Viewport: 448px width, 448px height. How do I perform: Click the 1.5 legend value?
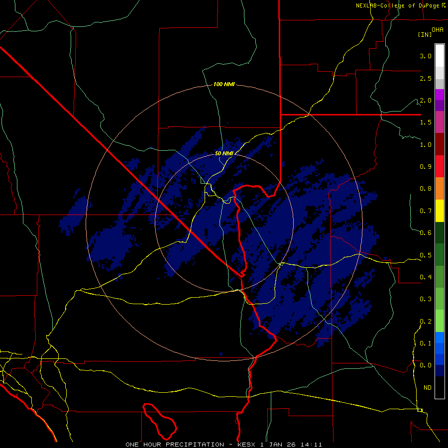(x=426, y=122)
